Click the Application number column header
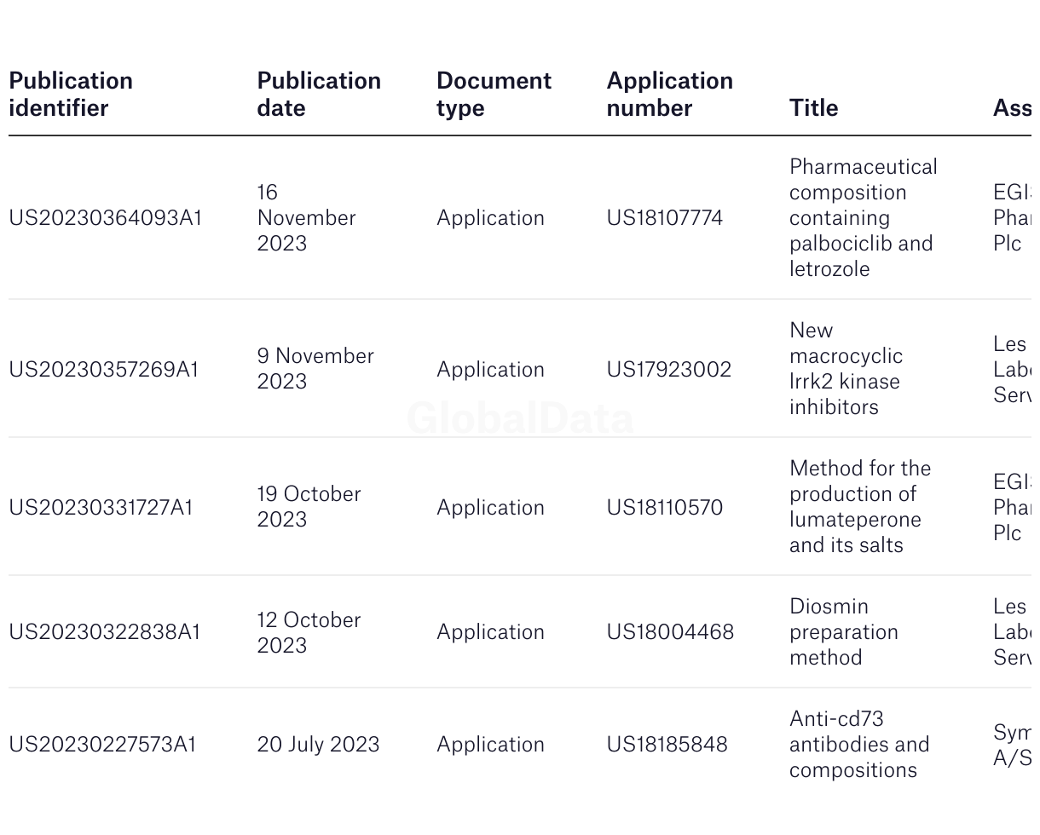 click(x=669, y=95)
